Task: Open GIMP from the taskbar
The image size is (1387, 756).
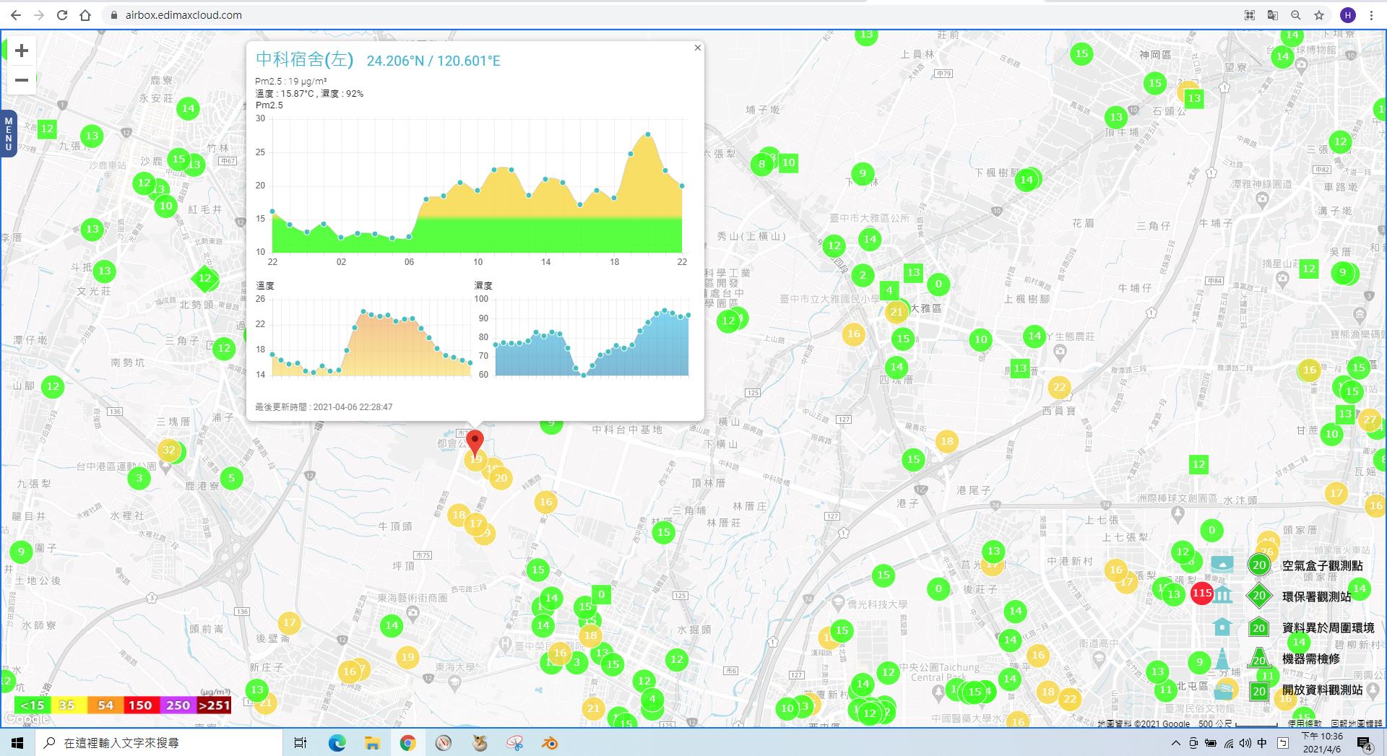Action: coord(479,743)
